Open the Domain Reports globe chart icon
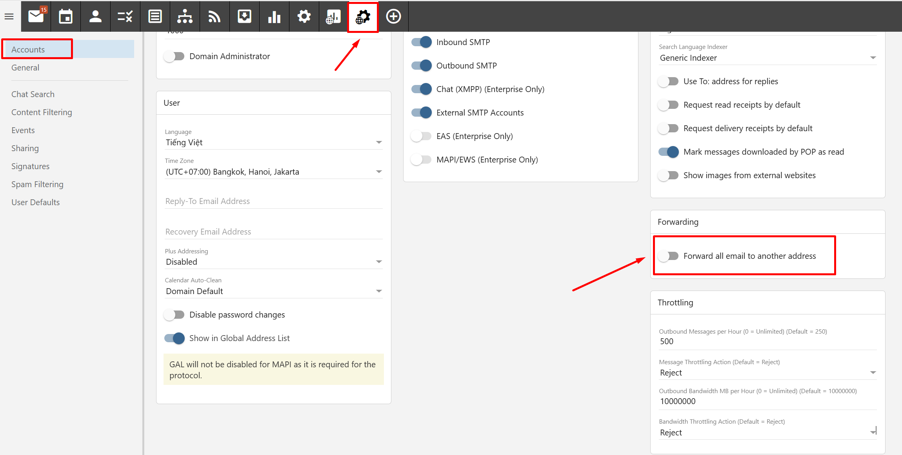Screen dimensions: 902x455 click(x=333, y=16)
